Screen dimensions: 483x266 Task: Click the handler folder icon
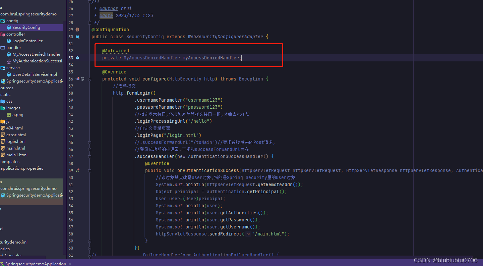(x=3, y=48)
